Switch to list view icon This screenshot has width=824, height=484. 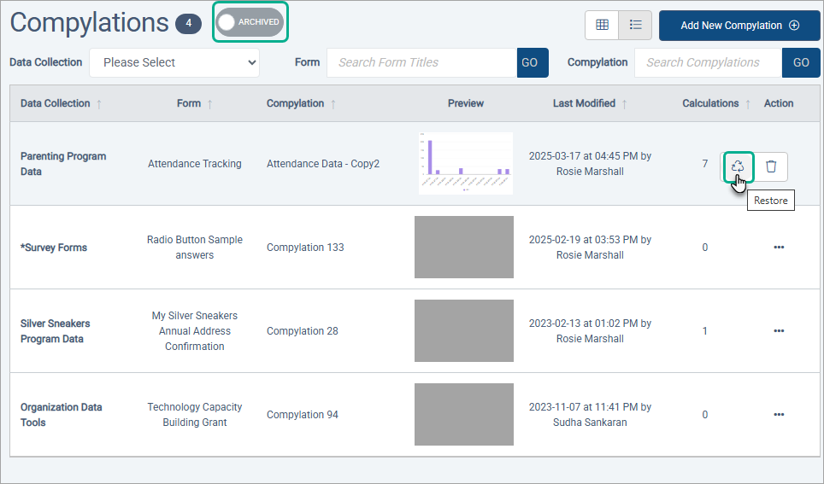635,26
